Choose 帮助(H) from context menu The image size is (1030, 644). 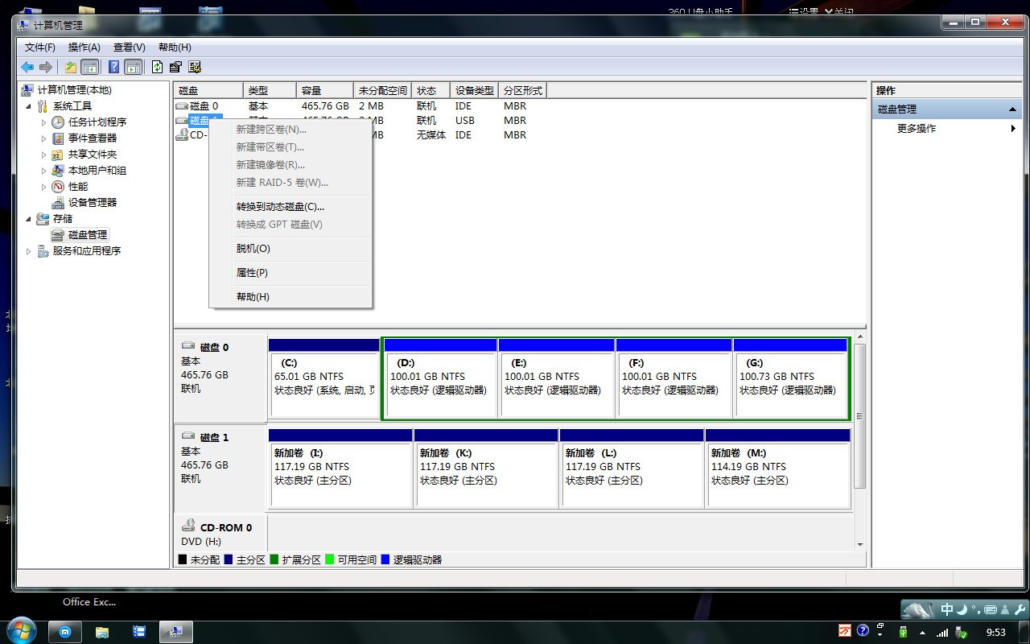tap(290, 297)
